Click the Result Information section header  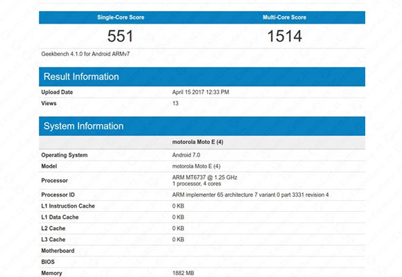click(x=202, y=77)
